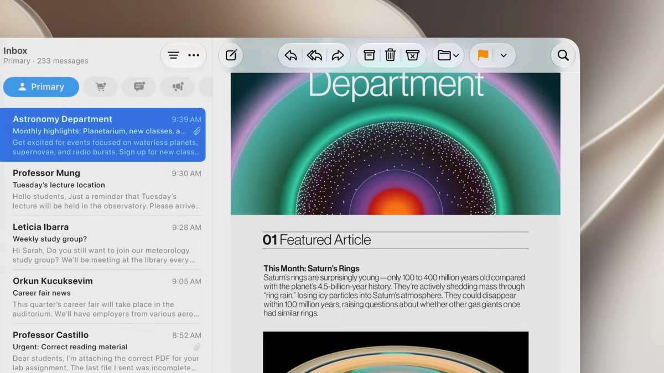
Task: Click the This Month: Saturn's Rings title
Action: tap(312, 269)
